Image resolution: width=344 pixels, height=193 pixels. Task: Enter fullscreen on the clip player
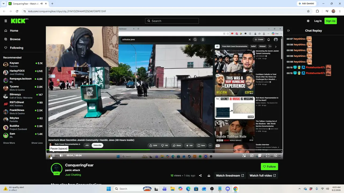(x=268, y=155)
